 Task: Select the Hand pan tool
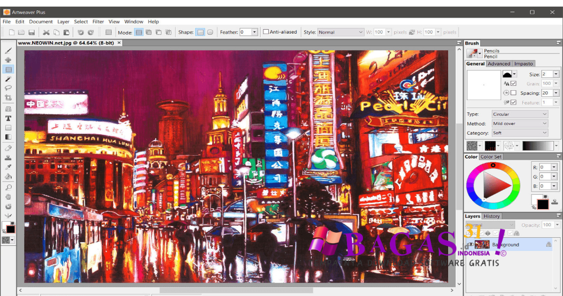pos(8,196)
